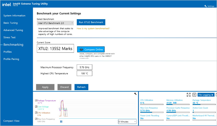217x126 pixels.
Task: Switch to Compact View
Action: tap(11, 121)
